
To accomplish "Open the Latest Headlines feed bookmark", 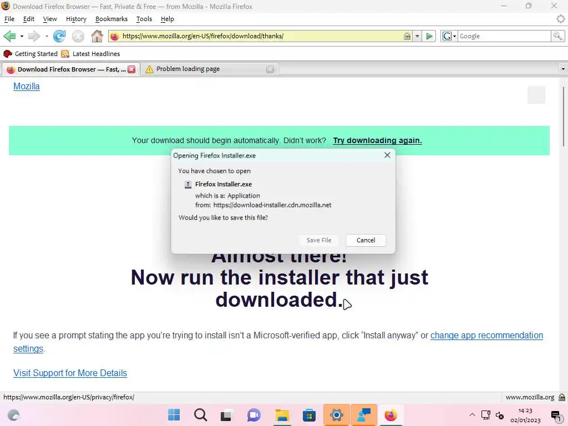I will 90,54.
